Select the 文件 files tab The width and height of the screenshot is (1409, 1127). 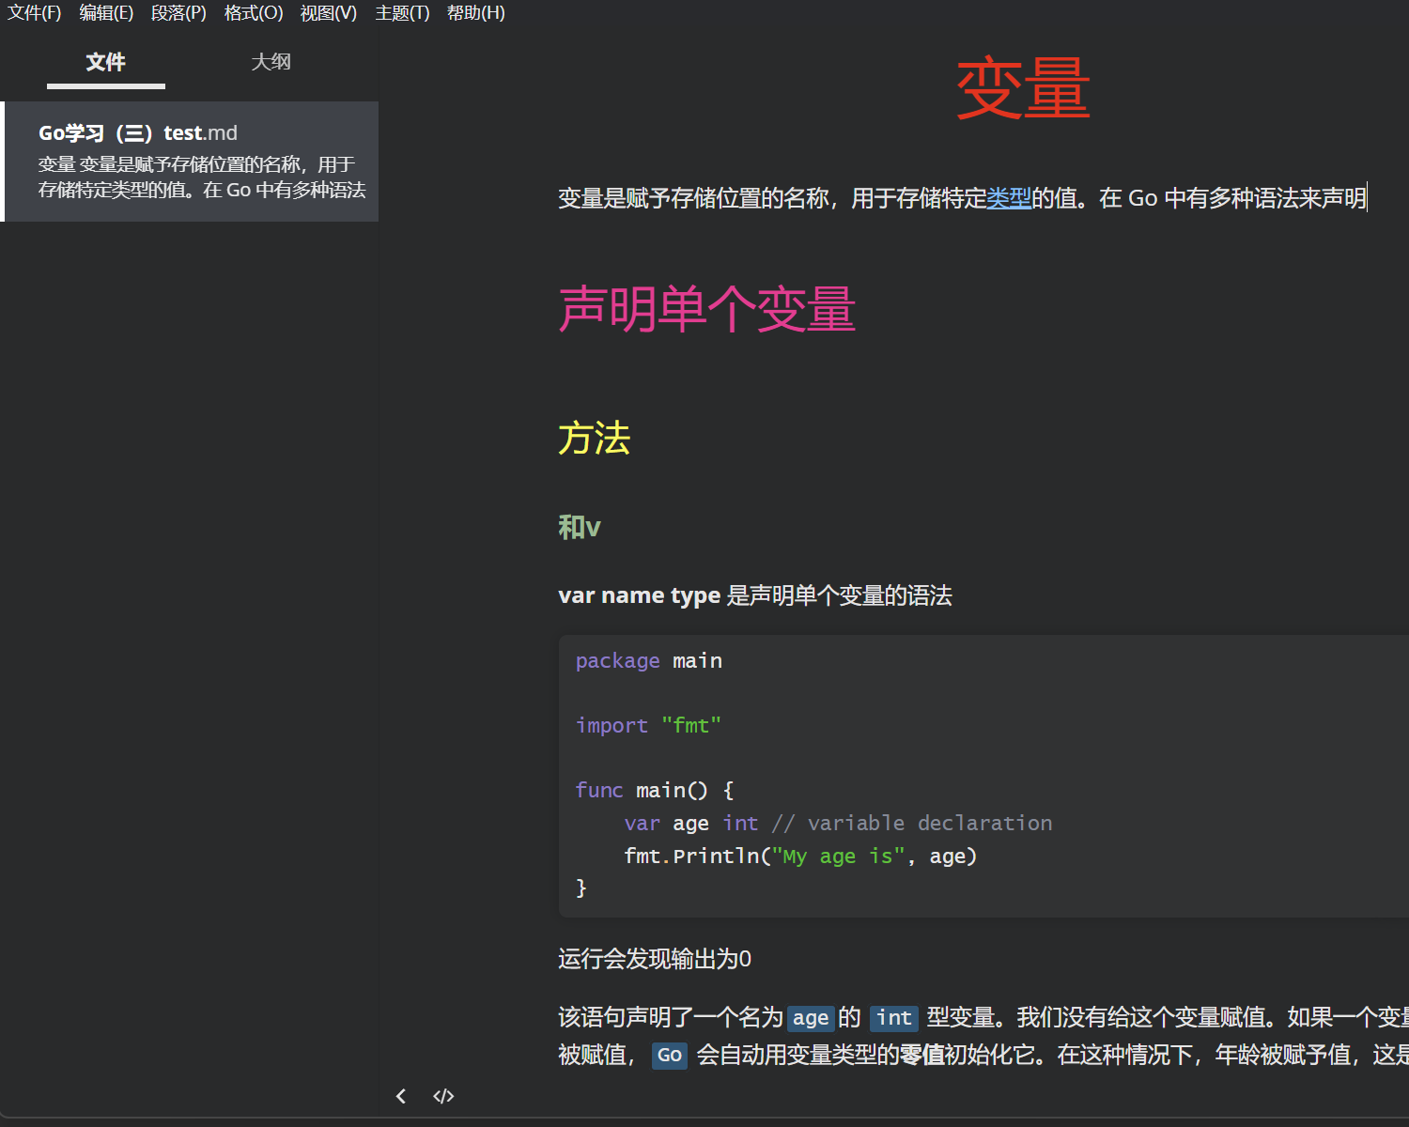(x=106, y=62)
